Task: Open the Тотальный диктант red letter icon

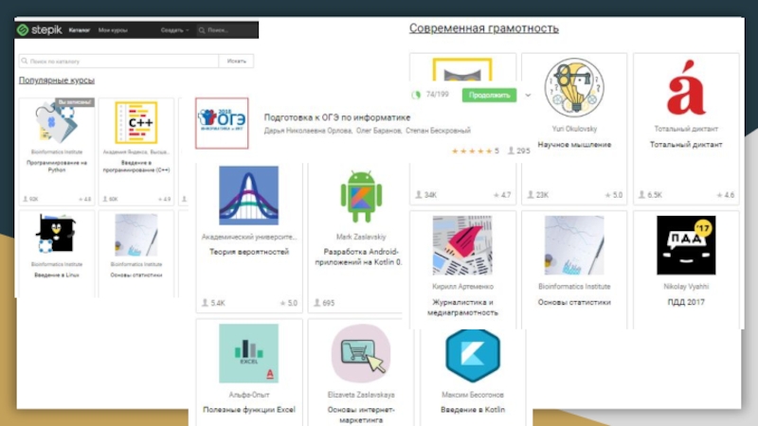Action: click(x=686, y=87)
